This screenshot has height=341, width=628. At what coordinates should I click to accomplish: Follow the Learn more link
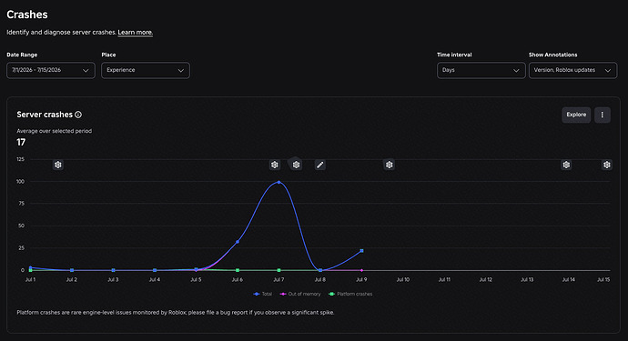tap(136, 33)
